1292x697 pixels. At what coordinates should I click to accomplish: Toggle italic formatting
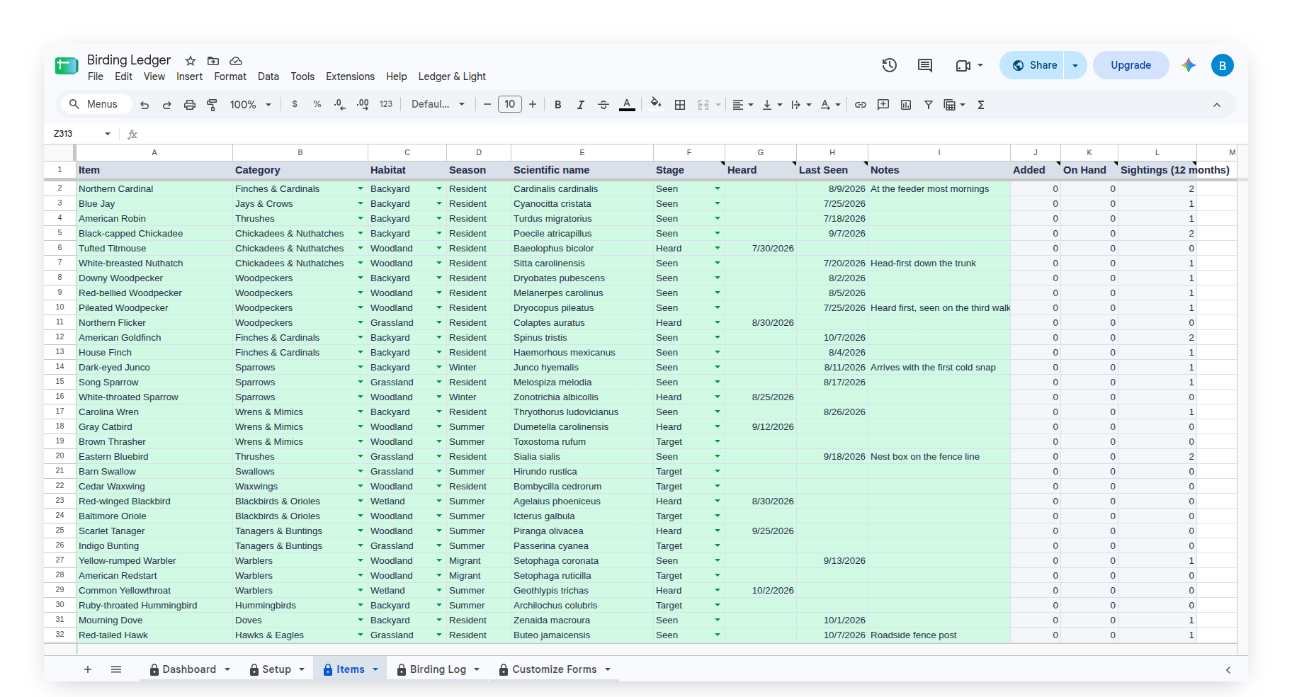click(581, 105)
